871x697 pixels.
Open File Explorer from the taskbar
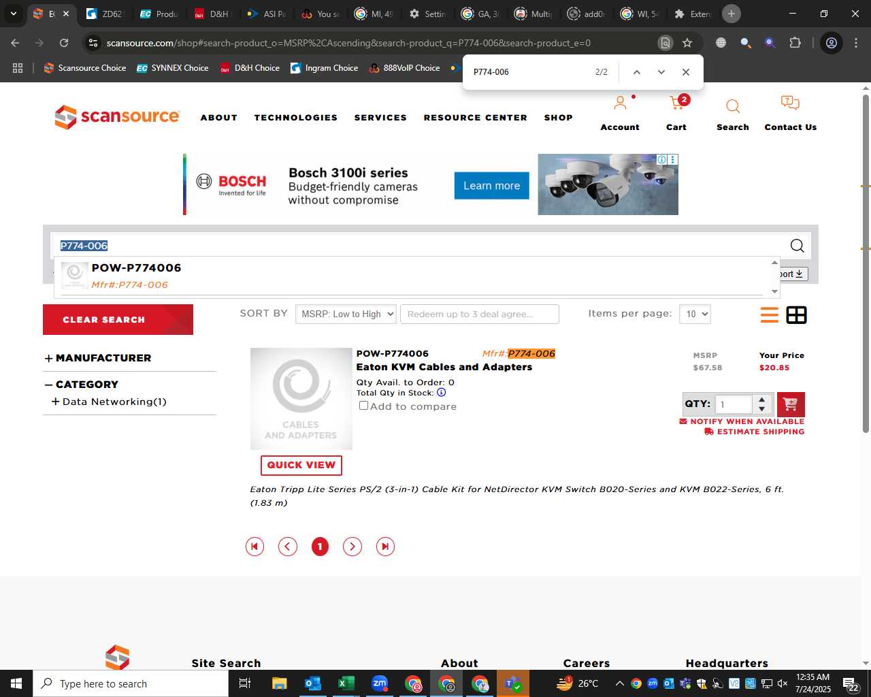click(x=279, y=683)
